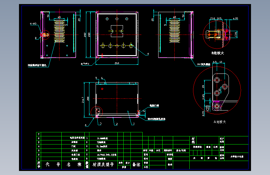Screen dimensions: 270x175
Task: Click the "200" dimension on bottom view
Action: (88, 98)
